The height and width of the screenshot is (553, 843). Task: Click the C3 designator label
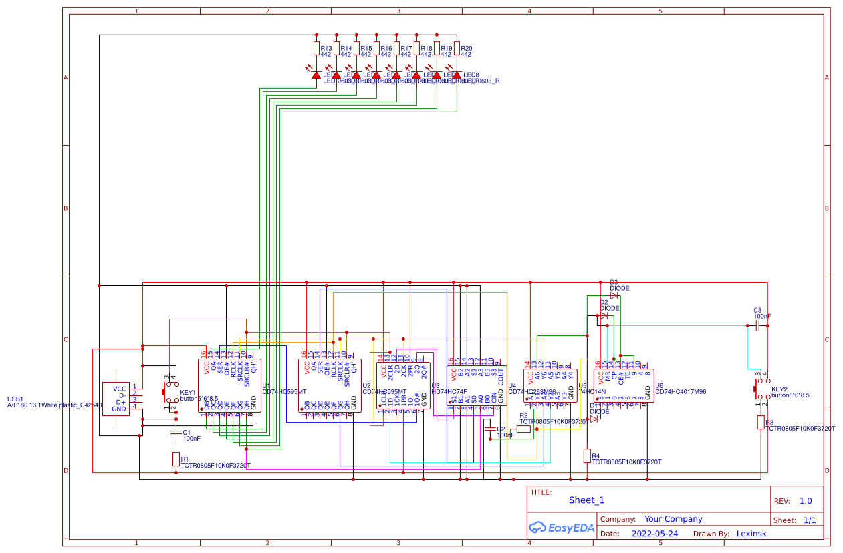pos(757,310)
